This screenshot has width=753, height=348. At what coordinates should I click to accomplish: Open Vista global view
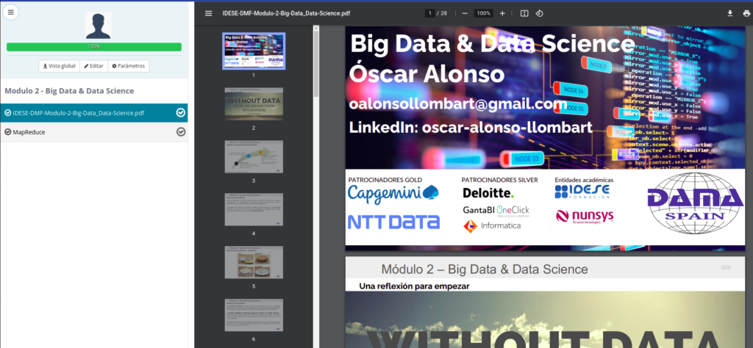click(x=59, y=65)
